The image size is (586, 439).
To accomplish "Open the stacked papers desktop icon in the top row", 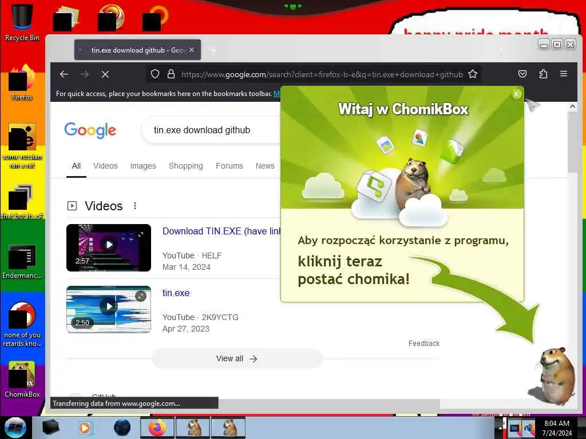I will click(x=66, y=18).
